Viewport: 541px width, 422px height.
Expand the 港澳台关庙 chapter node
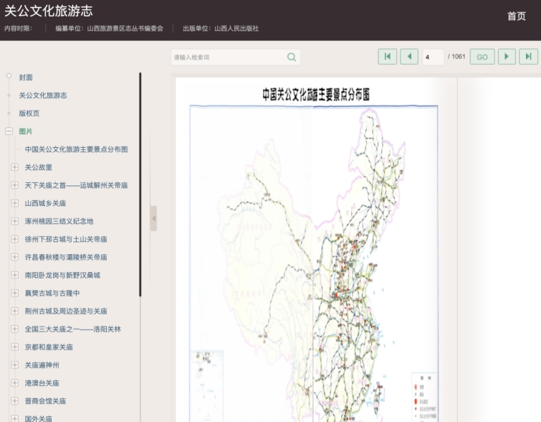click(15, 383)
